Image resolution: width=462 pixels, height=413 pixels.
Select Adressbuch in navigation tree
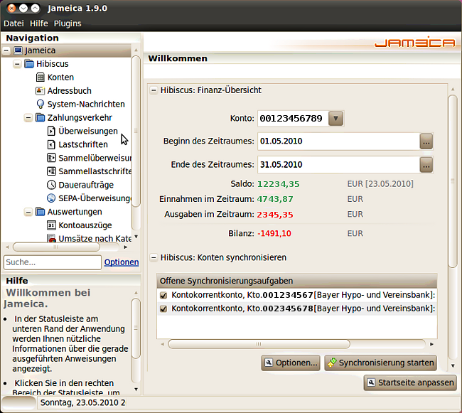pyautogui.click(x=69, y=91)
